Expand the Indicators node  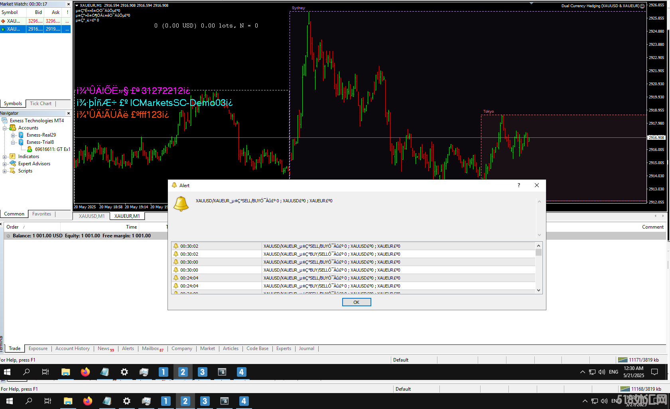coord(5,157)
